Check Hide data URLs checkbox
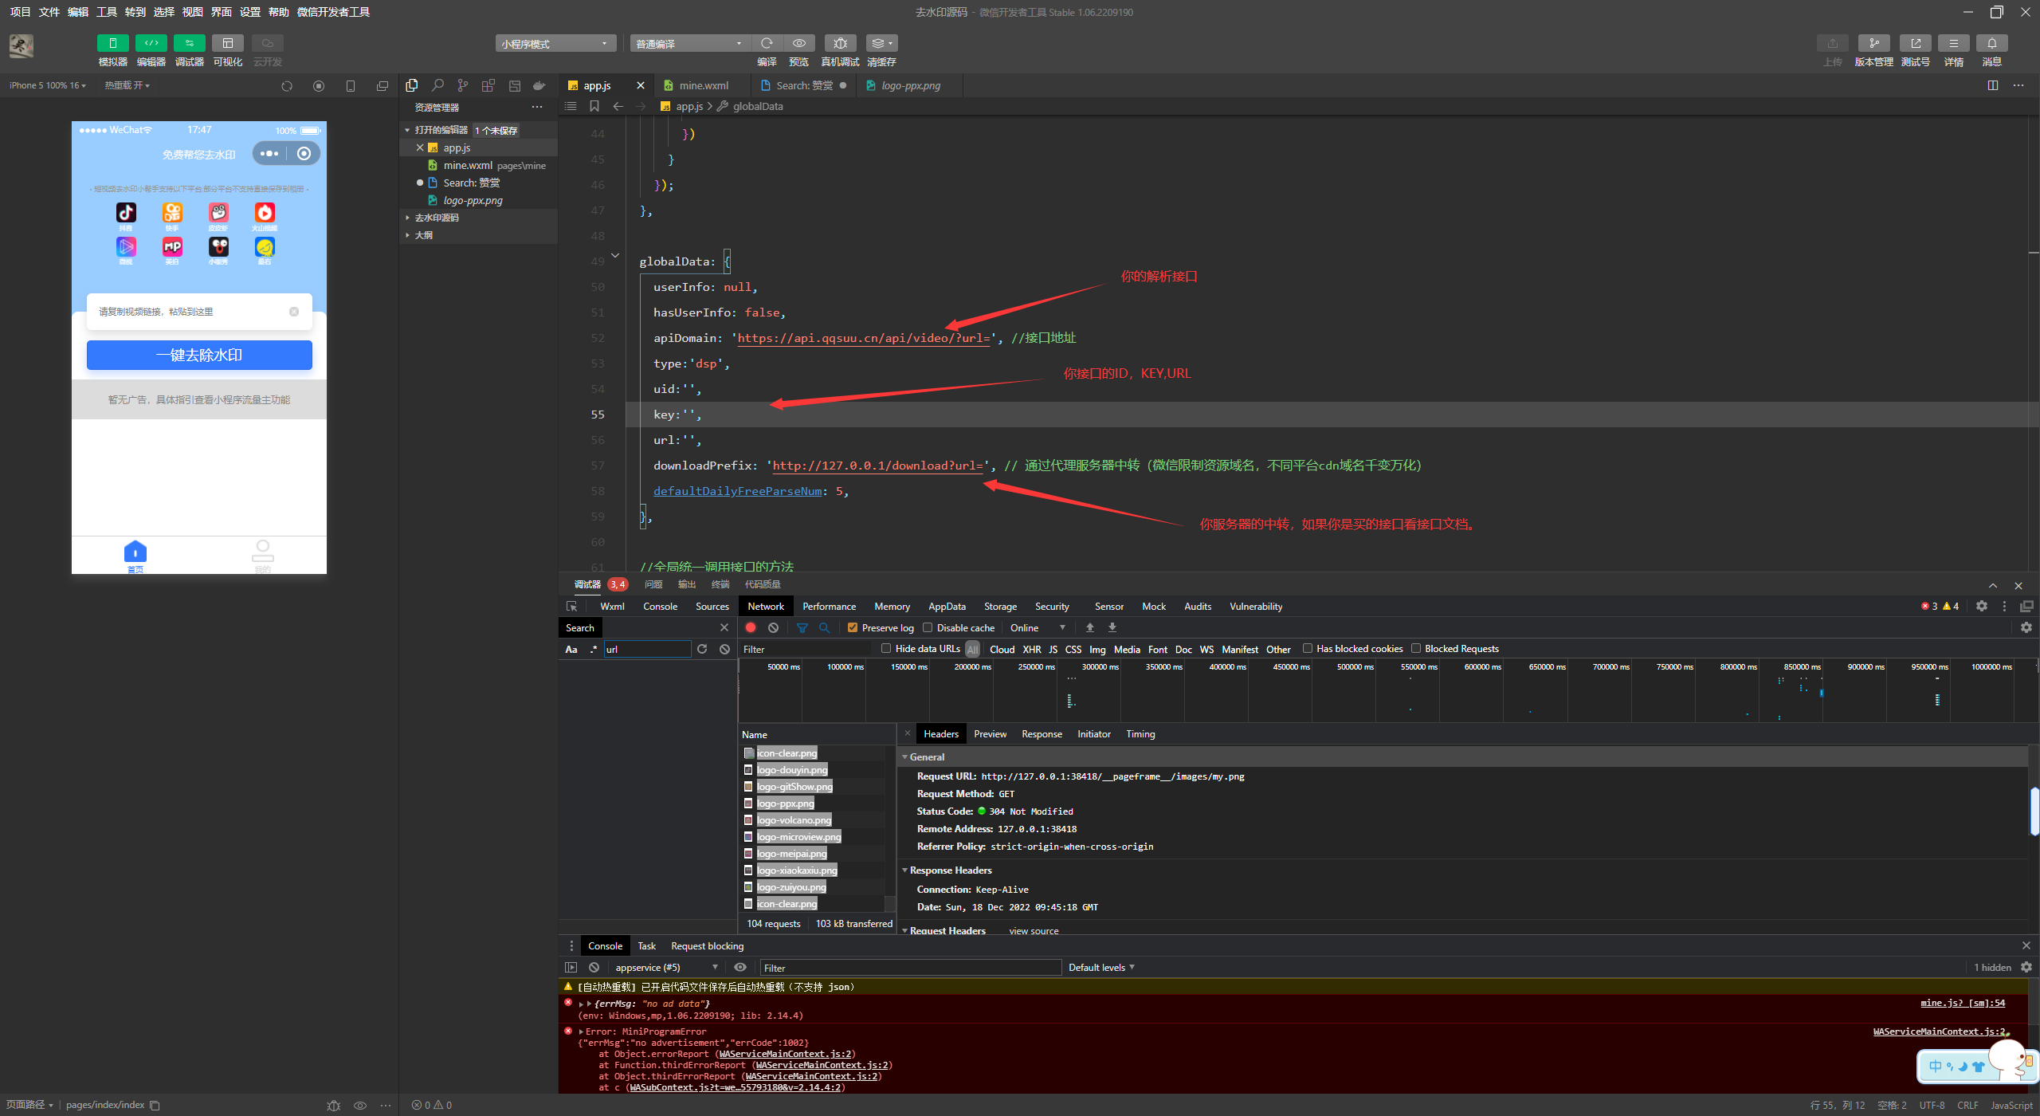Viewport: 2040px width, 1116px height. click(x=886, y=649)
